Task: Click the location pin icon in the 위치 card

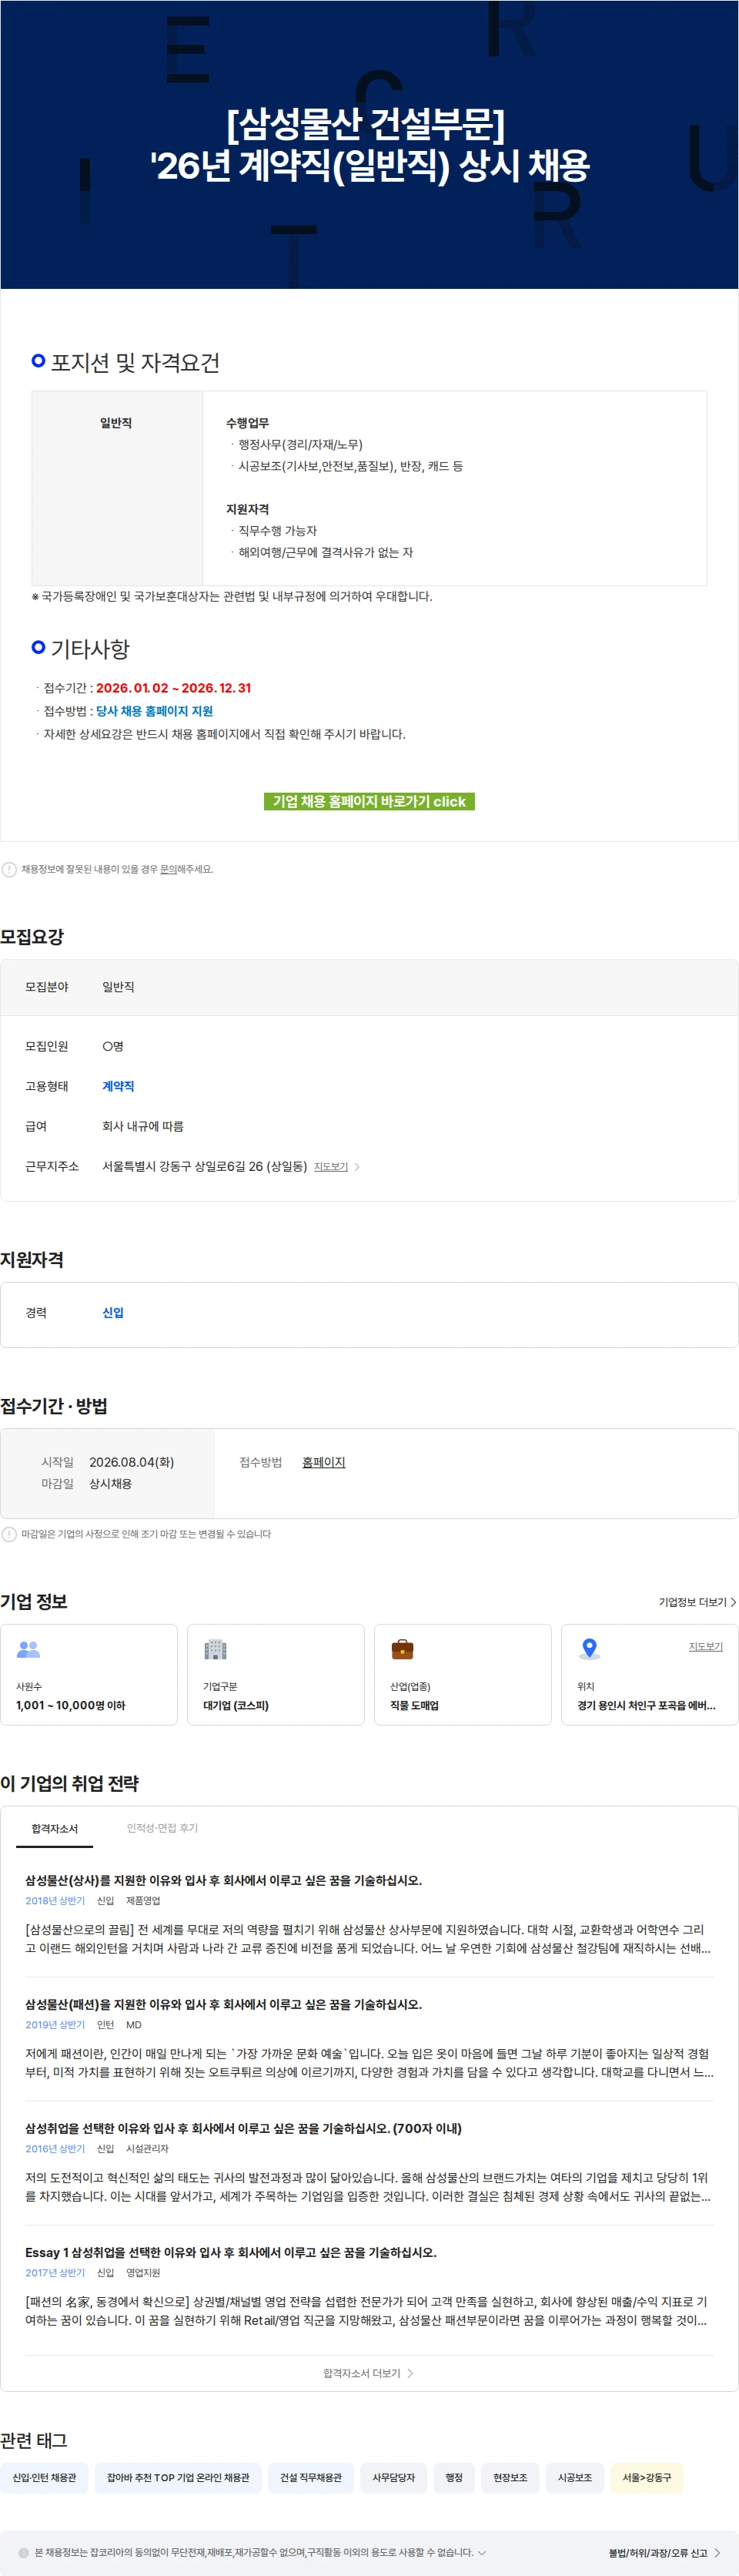Action: (589, 1648)
